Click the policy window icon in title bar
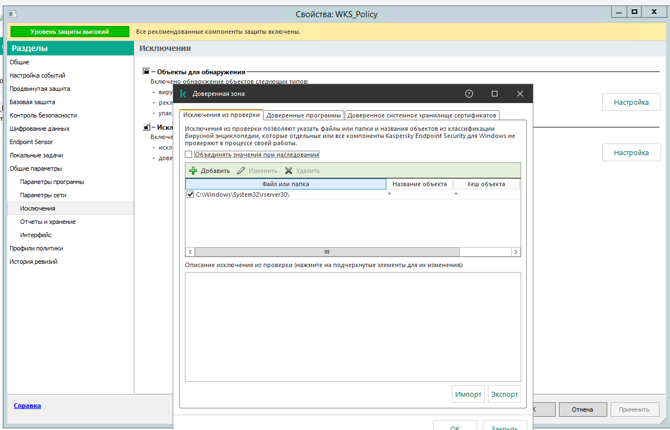The width and height of the screenshot is (670, 430). (13, 13)
